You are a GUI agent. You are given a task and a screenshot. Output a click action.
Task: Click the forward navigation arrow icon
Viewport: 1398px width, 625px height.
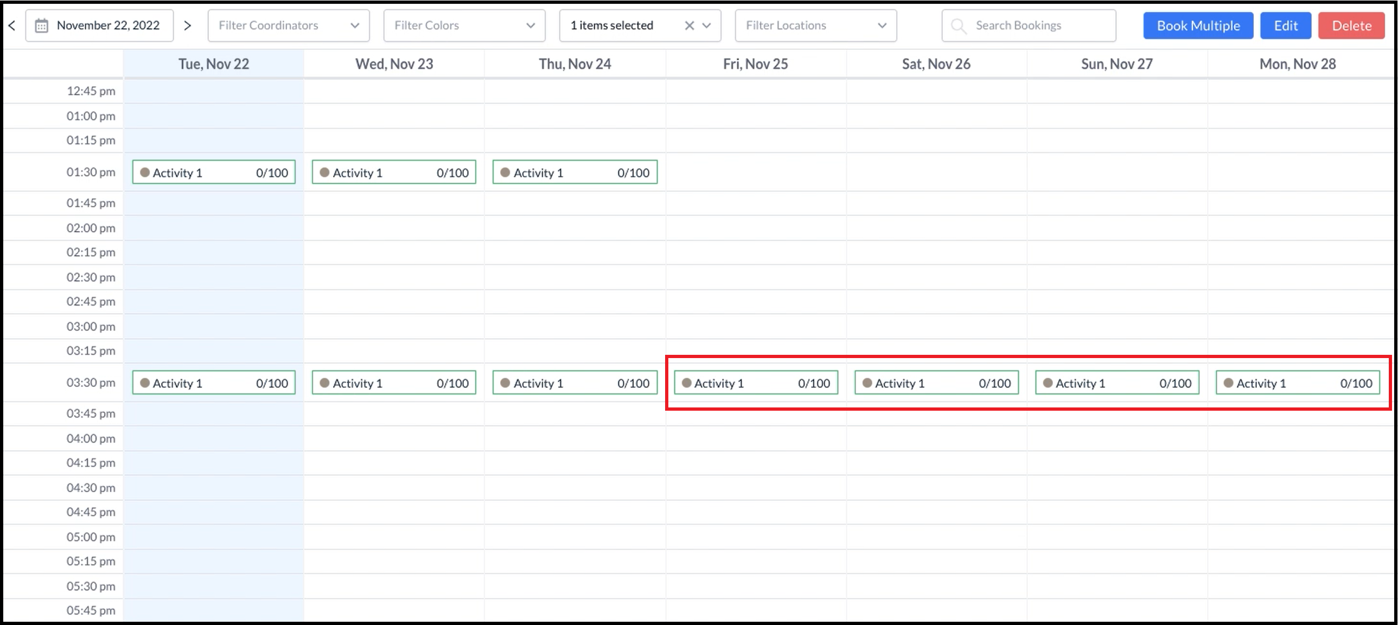point(186,25)
